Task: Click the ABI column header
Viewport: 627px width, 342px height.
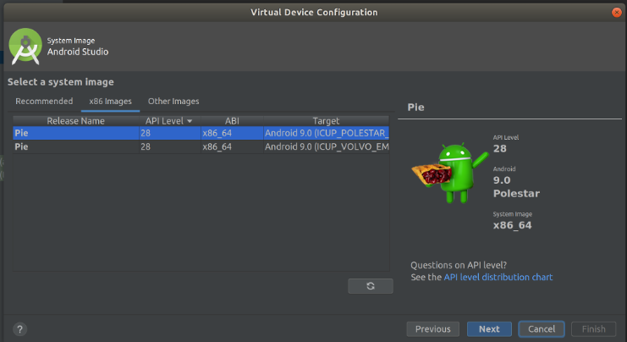Action: click(x=232, y=121)
